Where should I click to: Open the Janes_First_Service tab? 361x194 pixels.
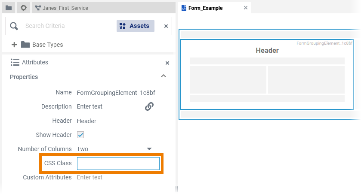(65, 8)
